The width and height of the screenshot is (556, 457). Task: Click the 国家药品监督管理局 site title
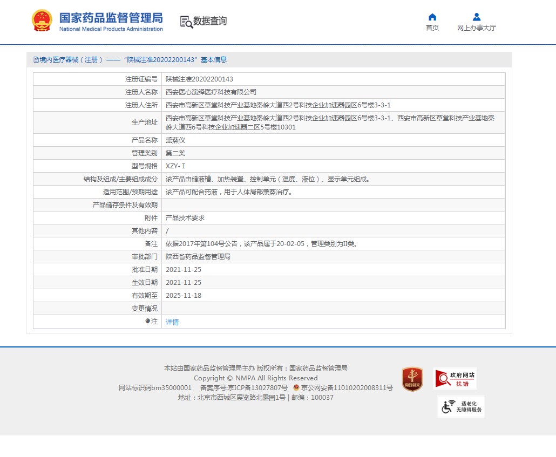[x=111, y=18]
